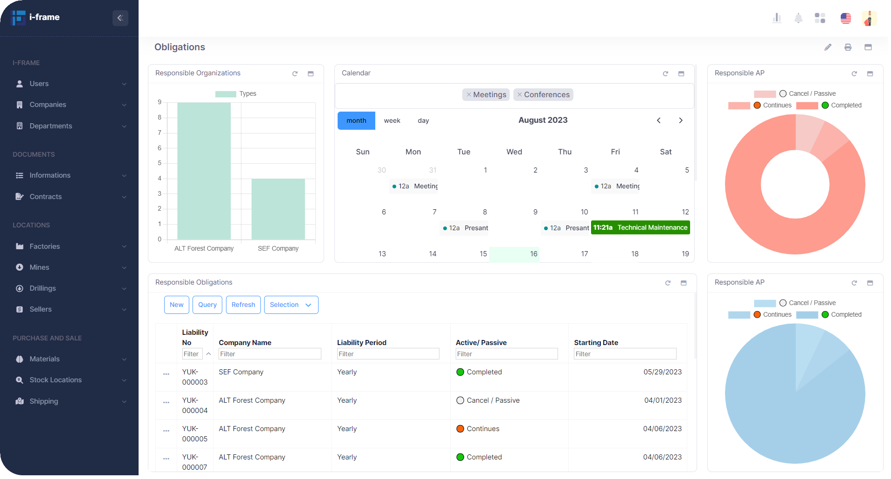The height and width of the screenshot is (479, 891).
Task: Click the Query button
Action: pyautogui.click(x=207, y=305)
